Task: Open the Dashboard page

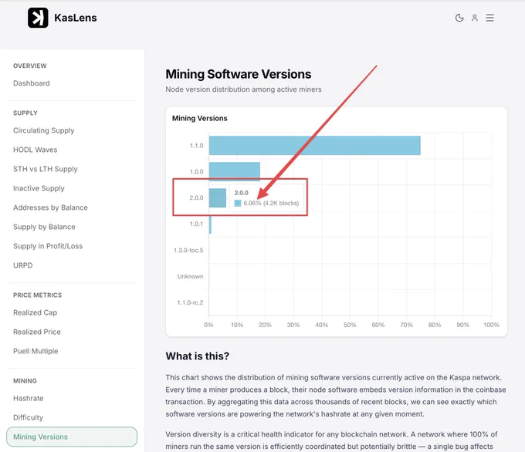Action: [32, 83]
